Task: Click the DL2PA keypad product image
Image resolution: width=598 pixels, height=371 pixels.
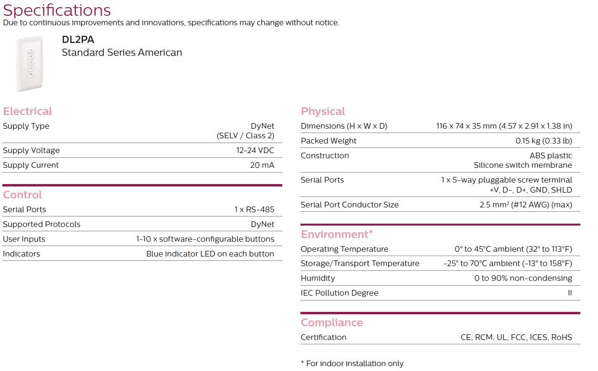Action: [31, 63]
